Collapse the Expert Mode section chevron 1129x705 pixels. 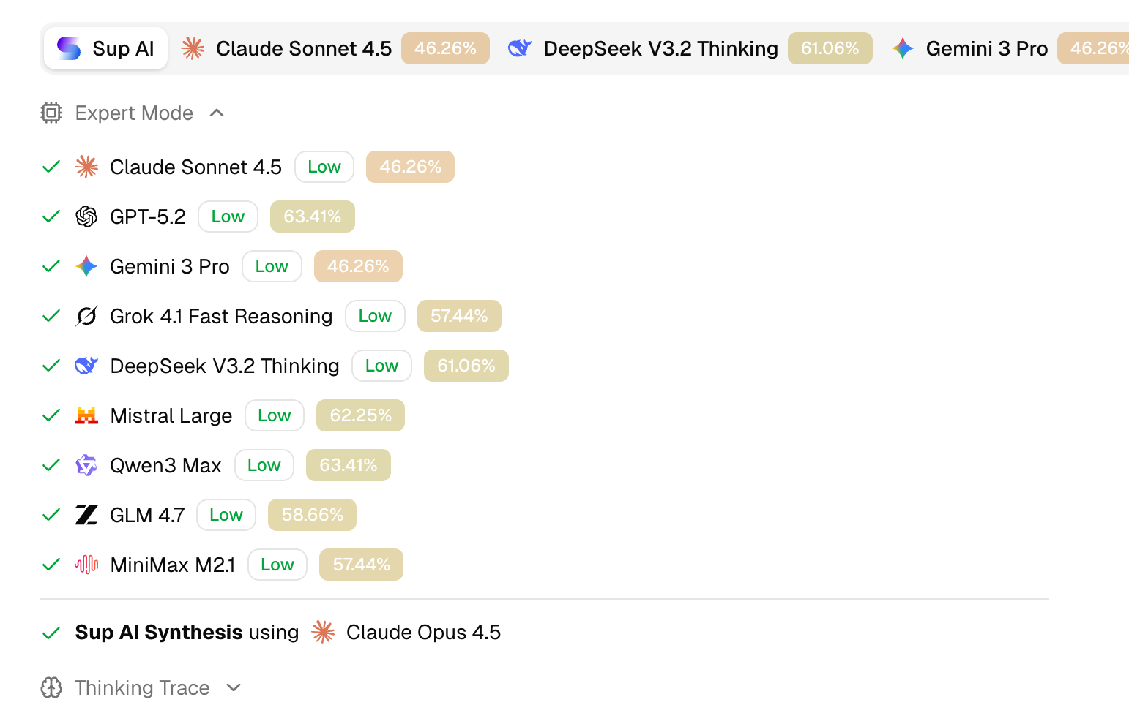click(217, 113)
